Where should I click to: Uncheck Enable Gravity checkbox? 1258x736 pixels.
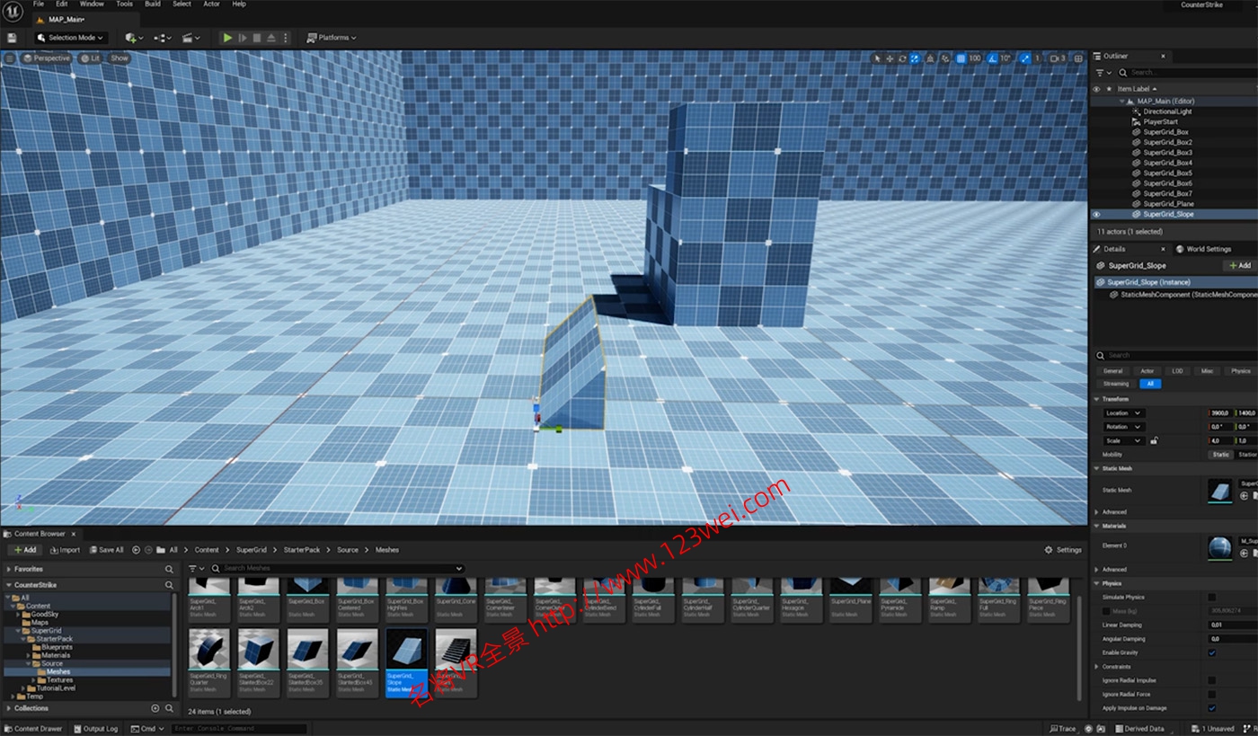(1211, 652)
